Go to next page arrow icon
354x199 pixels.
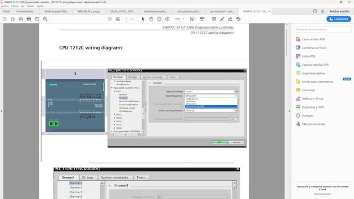click(x=118, y=19)
